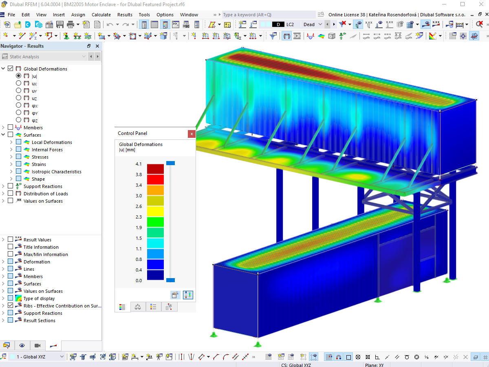The width and height of the screenshot is (489, 367).
Task: Click the new line icon
Action: point(22,36)
